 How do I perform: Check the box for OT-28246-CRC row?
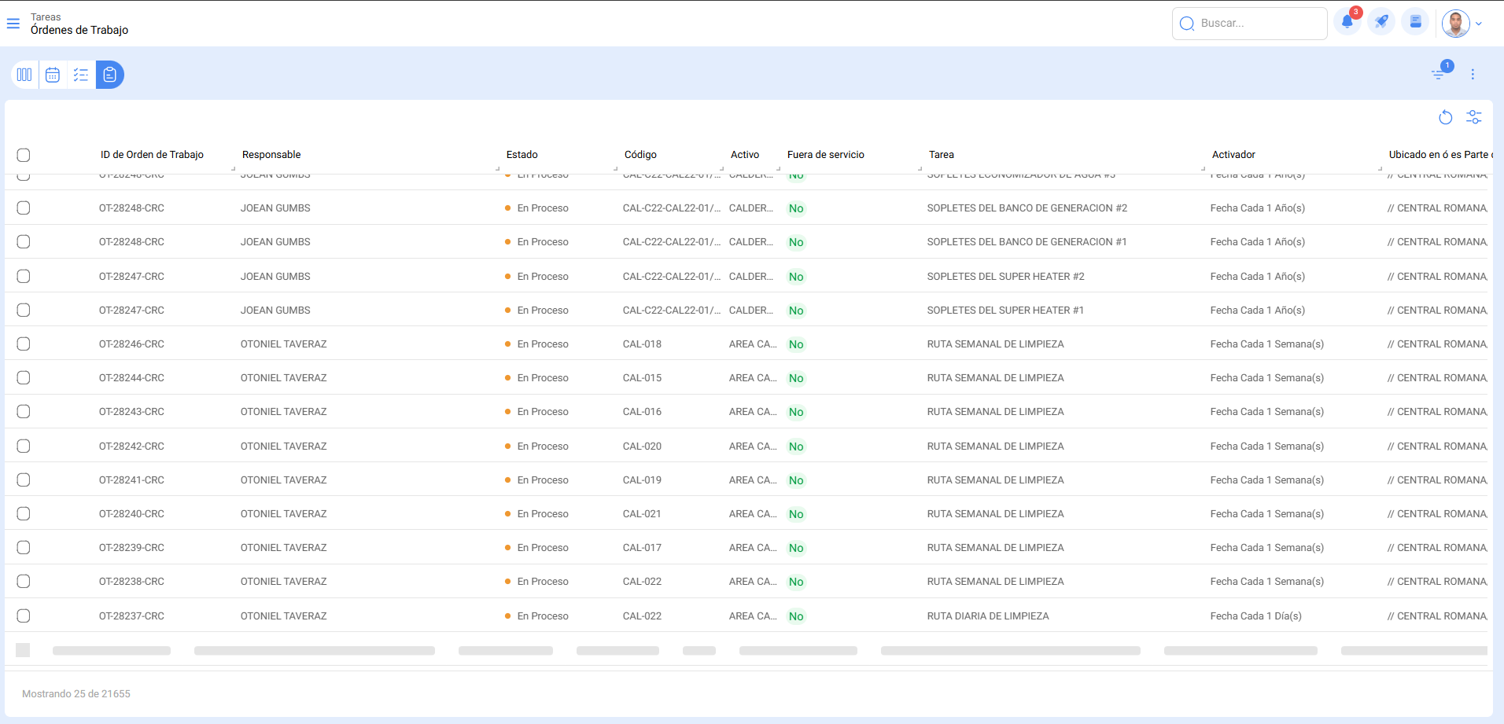24,344
